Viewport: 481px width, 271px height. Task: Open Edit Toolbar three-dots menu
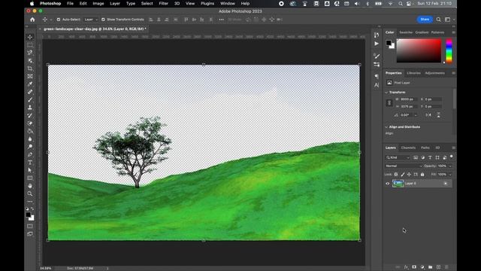pos(30,202)
